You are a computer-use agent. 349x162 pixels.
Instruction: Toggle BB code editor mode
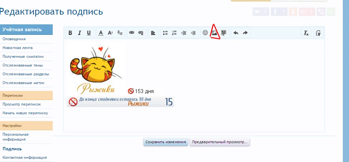click(x=318, y=33)
